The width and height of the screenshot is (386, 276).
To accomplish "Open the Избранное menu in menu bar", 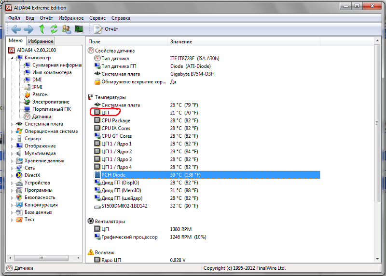I will click(x=71, y=18).
